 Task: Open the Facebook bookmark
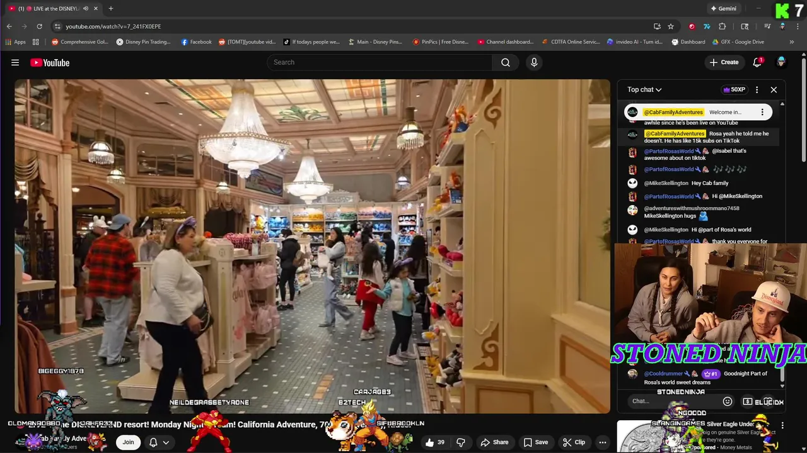[196, 42]
